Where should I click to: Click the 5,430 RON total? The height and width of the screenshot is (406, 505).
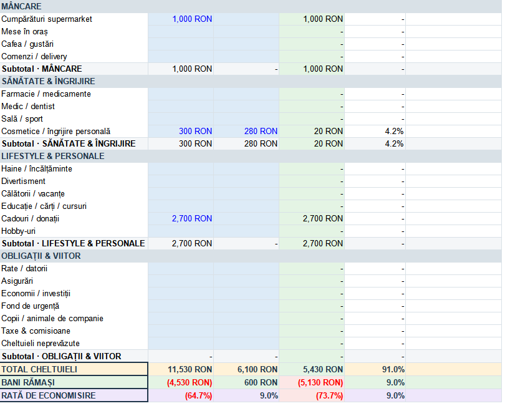tap(323, 370)
